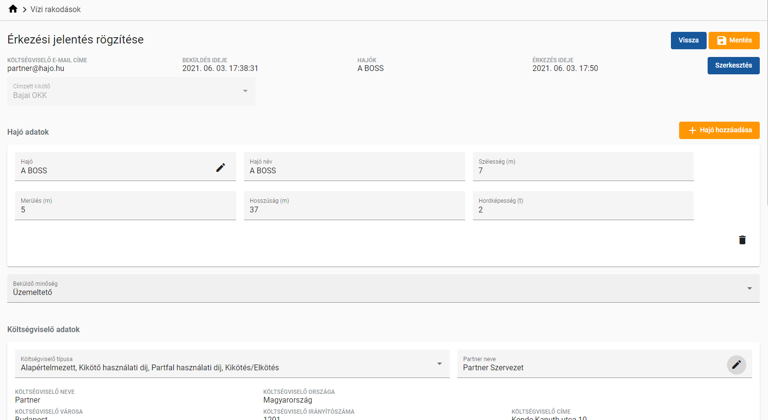Click the Mentés save button
Screen dimensions: 768x420
pos(734,41)
